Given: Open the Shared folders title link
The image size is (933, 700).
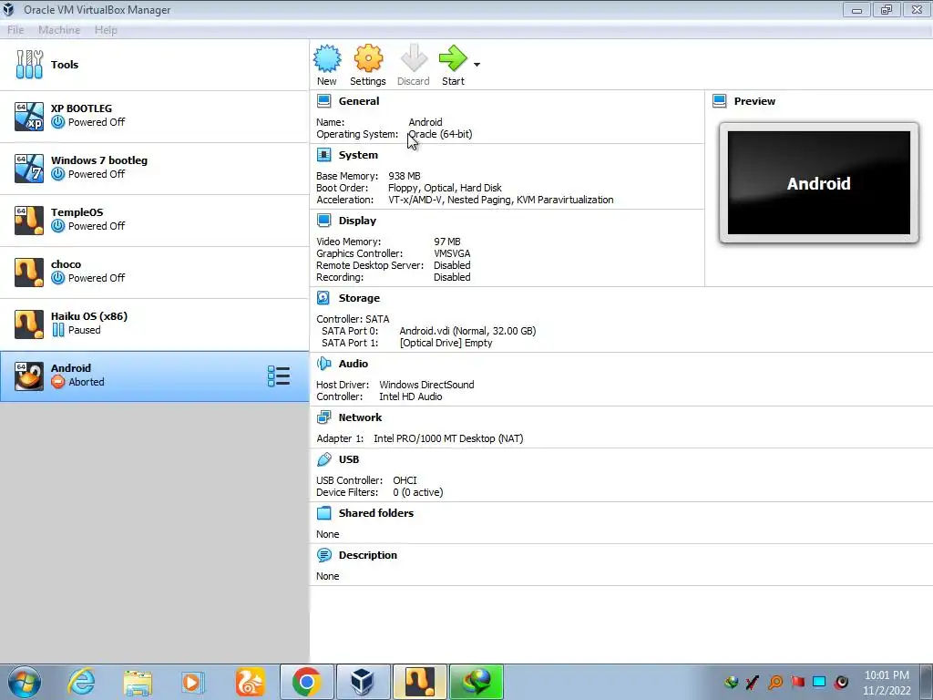Looking at the screenshot, I should click(376, 513).
